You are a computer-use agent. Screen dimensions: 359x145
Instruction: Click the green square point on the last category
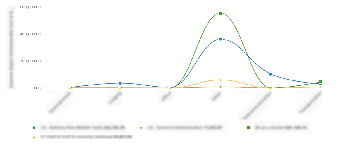point(321,82)
